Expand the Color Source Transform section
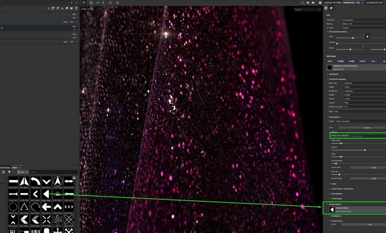The width and height of the screenshot is (386, 233). click(x=342, y=189)
